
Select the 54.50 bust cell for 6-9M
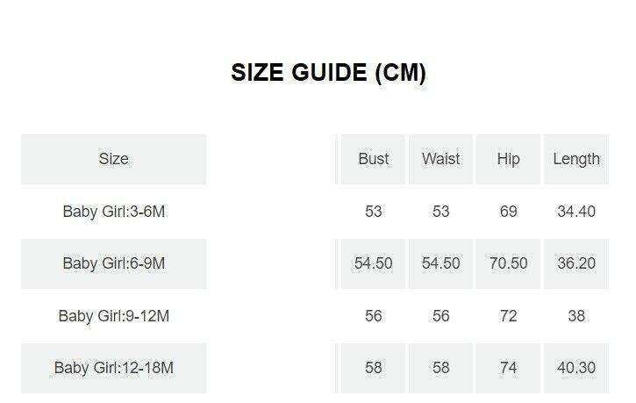(x=374, y=263)
